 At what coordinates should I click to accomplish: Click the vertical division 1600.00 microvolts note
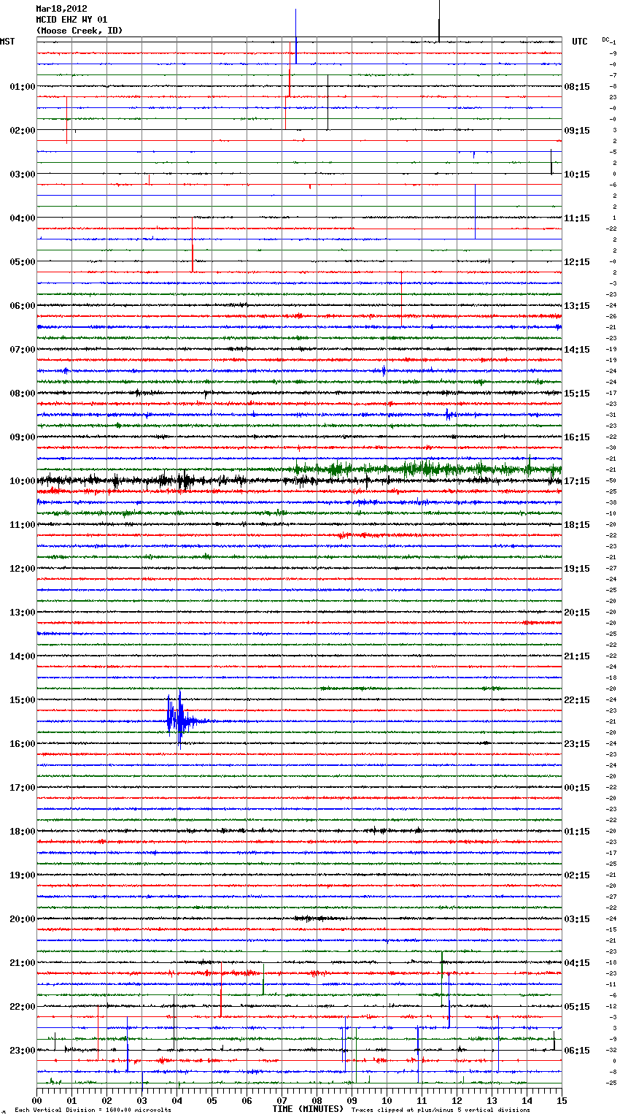point(93,1110)
